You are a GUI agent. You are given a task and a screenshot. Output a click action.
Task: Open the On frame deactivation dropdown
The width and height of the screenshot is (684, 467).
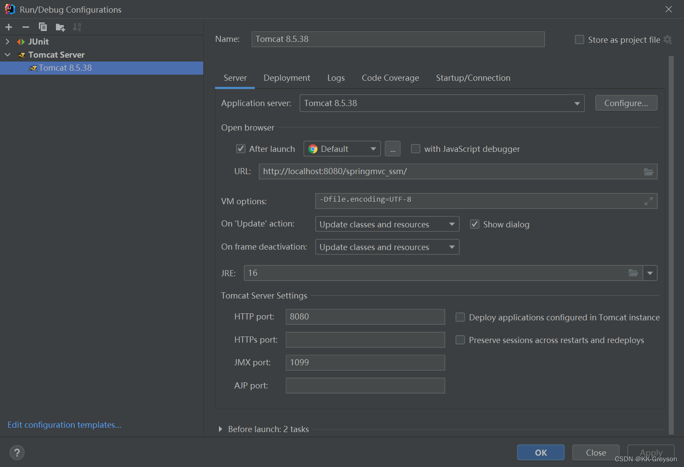(387, 247)
